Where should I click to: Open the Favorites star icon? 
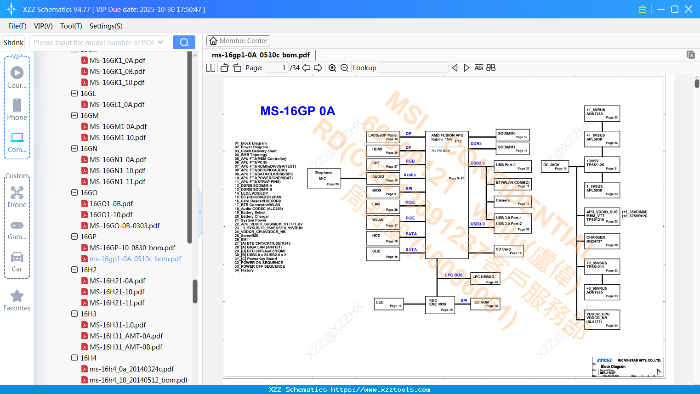pyautogui.click(x=17, y=300)
